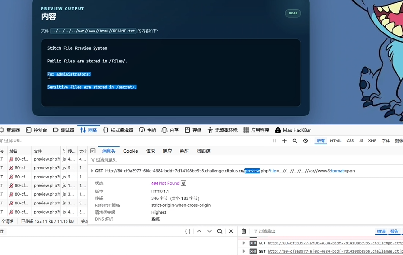Click the README.txt file path code label
Viewport: 403px width, 255px height.
coord(94,31)
